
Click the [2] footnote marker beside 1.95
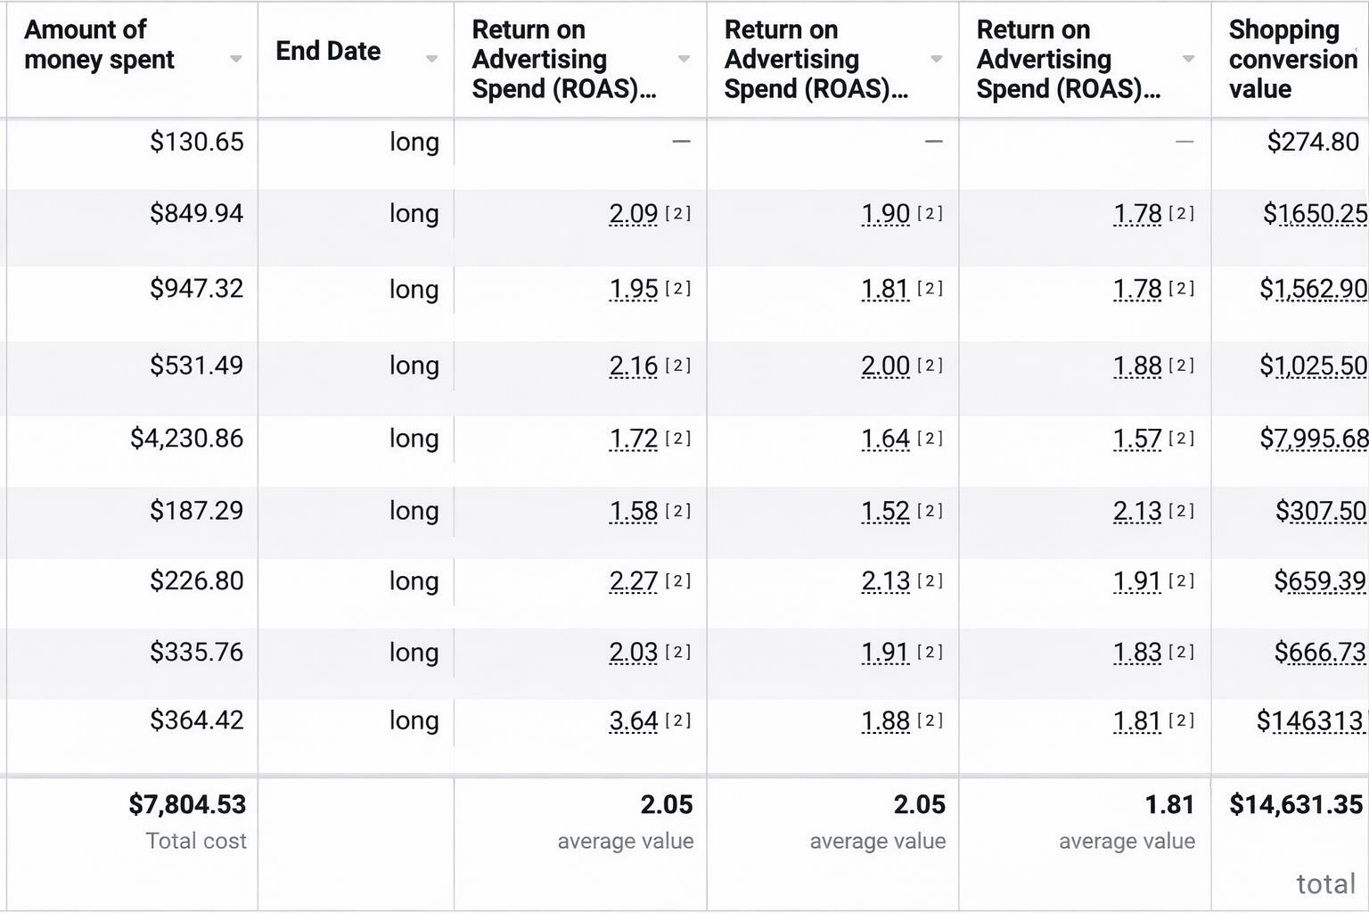click(x=678, y=289)
